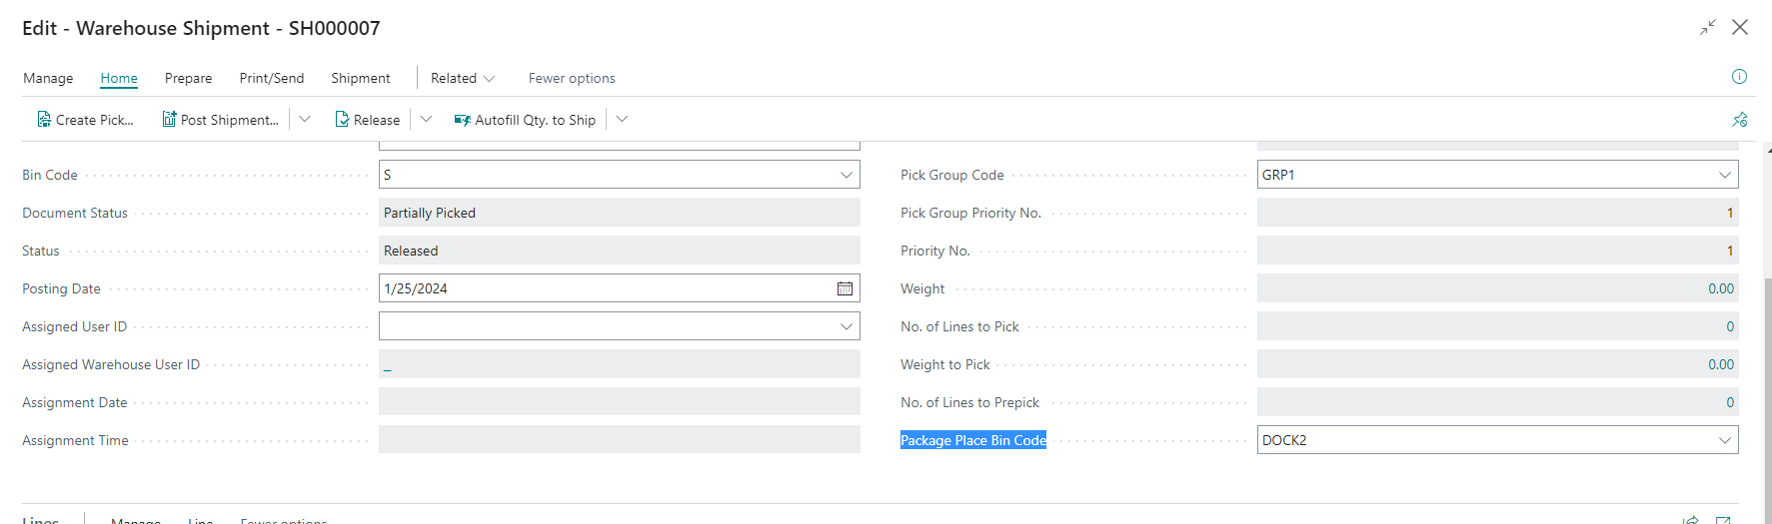Image resolution: width=1772 pixels, height=524 pixels.
Task: Open the Related menu
Action: coord(462,78)
